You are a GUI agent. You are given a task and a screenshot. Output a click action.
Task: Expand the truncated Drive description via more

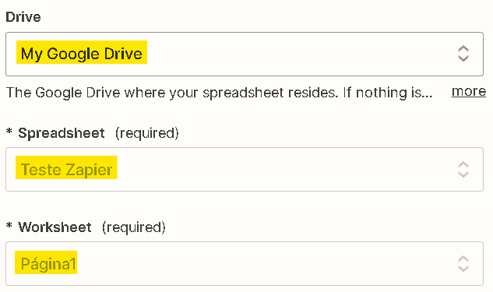pos(469,91)
